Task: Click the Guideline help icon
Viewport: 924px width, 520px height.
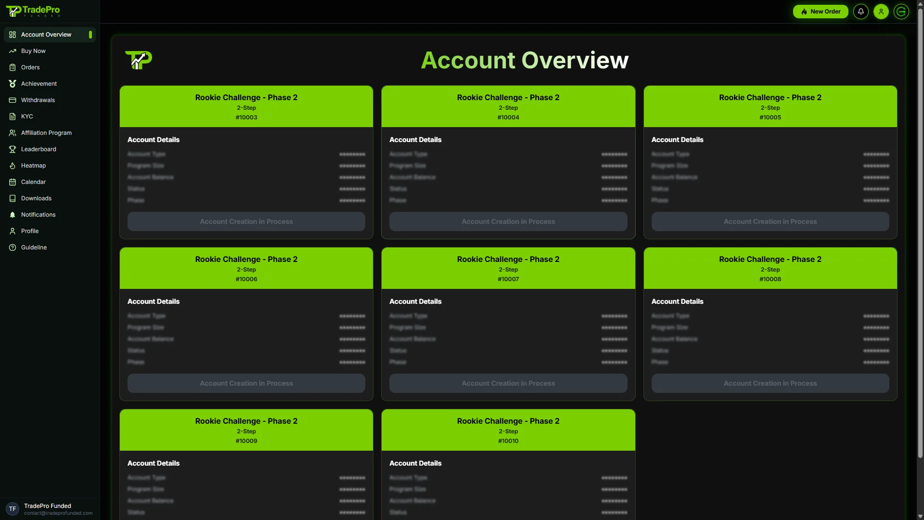Action: click(13, 247)
